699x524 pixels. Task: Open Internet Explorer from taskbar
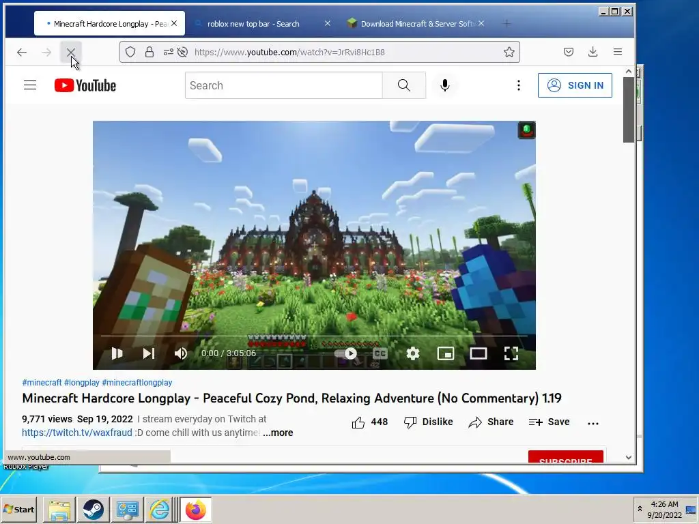pyautogui.click(x=160, y=509)
